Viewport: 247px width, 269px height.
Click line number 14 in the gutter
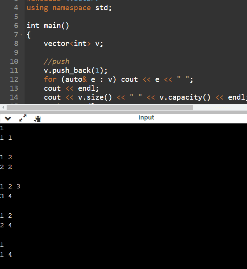[x=14, y=97]
